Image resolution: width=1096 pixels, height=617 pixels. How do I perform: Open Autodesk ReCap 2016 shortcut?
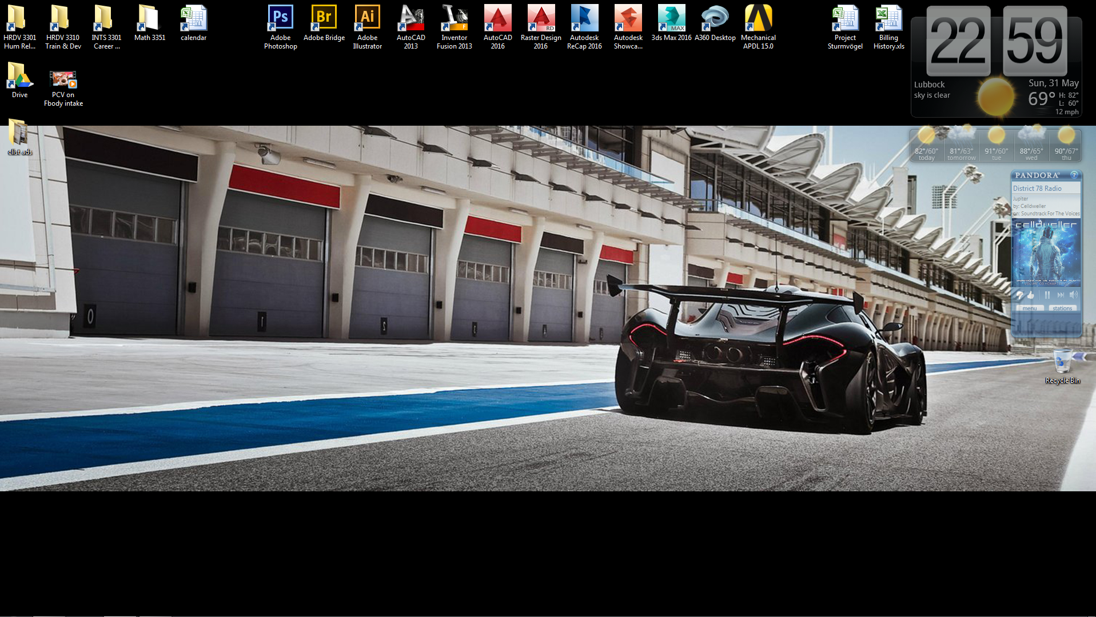[584, 27]
